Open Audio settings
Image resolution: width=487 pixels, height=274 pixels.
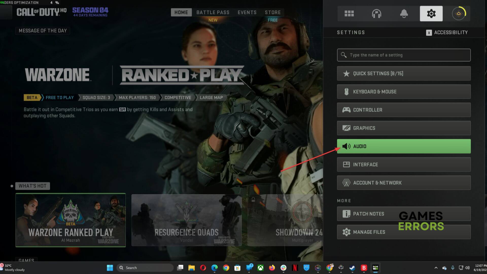(404, 146)
